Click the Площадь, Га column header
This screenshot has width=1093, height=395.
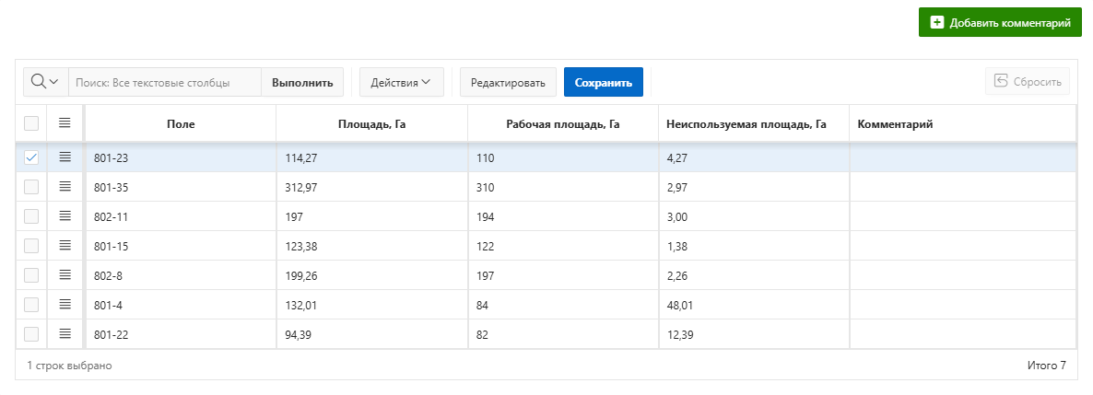tap(371, 123)
